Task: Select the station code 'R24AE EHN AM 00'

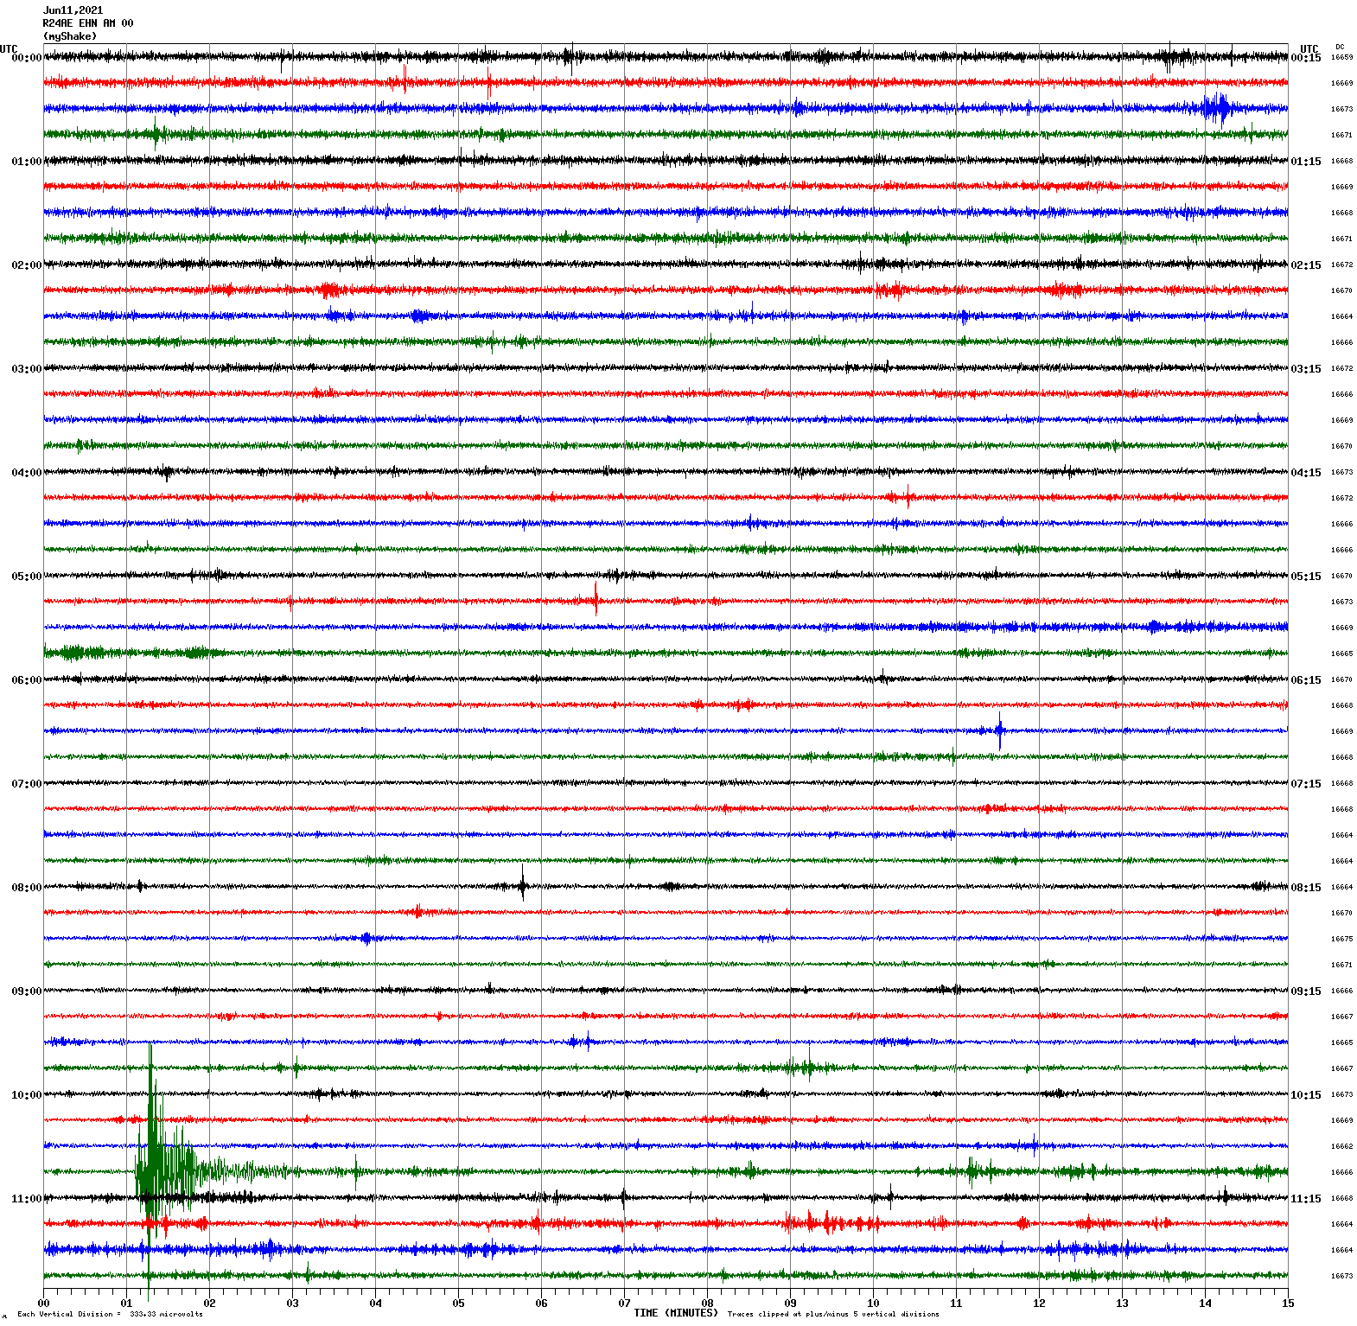Action: pos(88,23)
